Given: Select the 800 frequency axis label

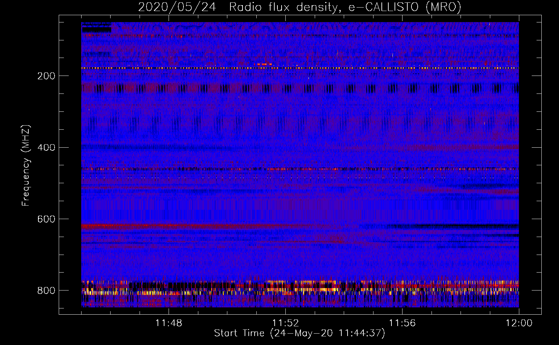Looking at the screenshot, I should pyautogui.click(x=46, y=290).
